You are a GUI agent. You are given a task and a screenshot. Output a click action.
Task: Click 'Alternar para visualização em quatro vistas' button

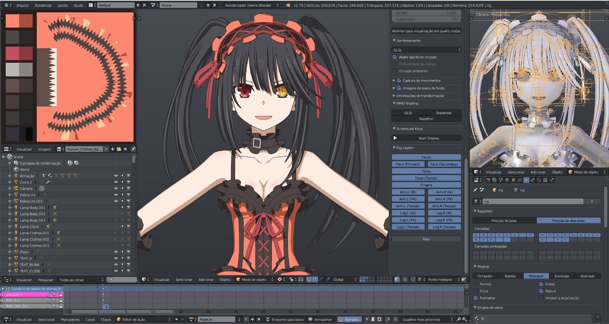click(426, 31)
